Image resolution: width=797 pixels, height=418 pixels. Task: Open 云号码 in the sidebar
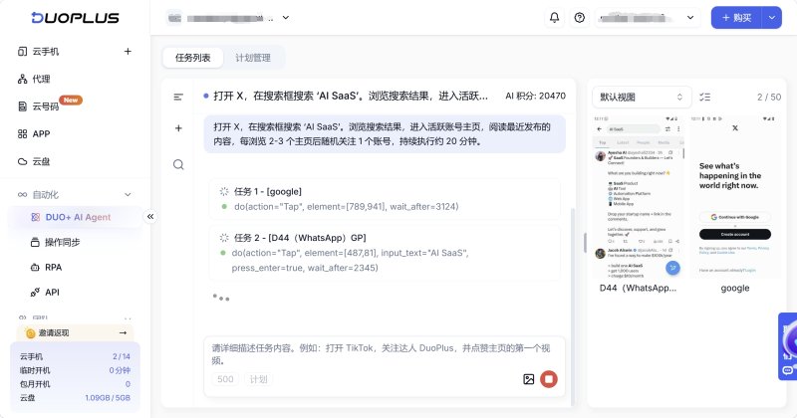click(x=39, y=106)
